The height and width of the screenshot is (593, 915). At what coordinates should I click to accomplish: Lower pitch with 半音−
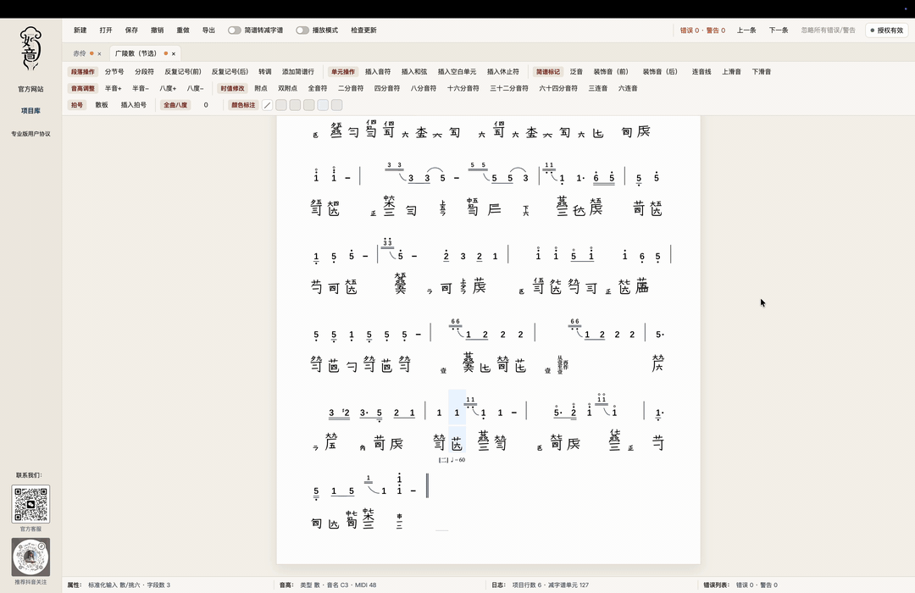point(140,89)
